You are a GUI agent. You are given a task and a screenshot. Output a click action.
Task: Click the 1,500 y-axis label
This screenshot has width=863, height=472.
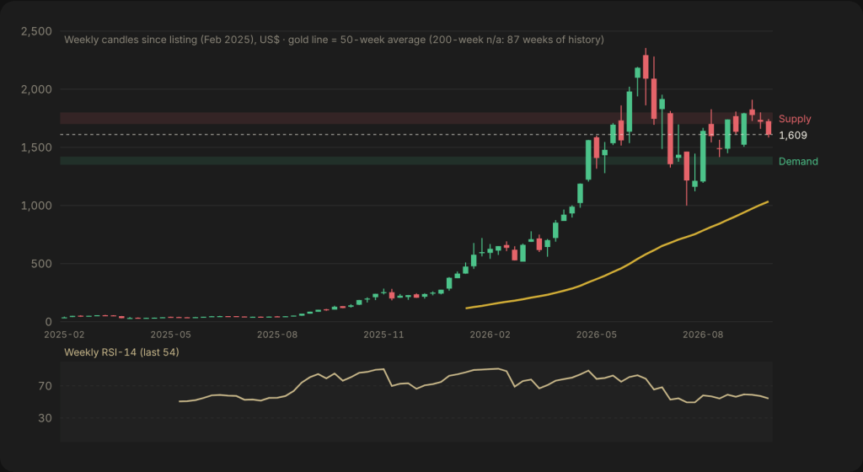[x=36, y=147]
